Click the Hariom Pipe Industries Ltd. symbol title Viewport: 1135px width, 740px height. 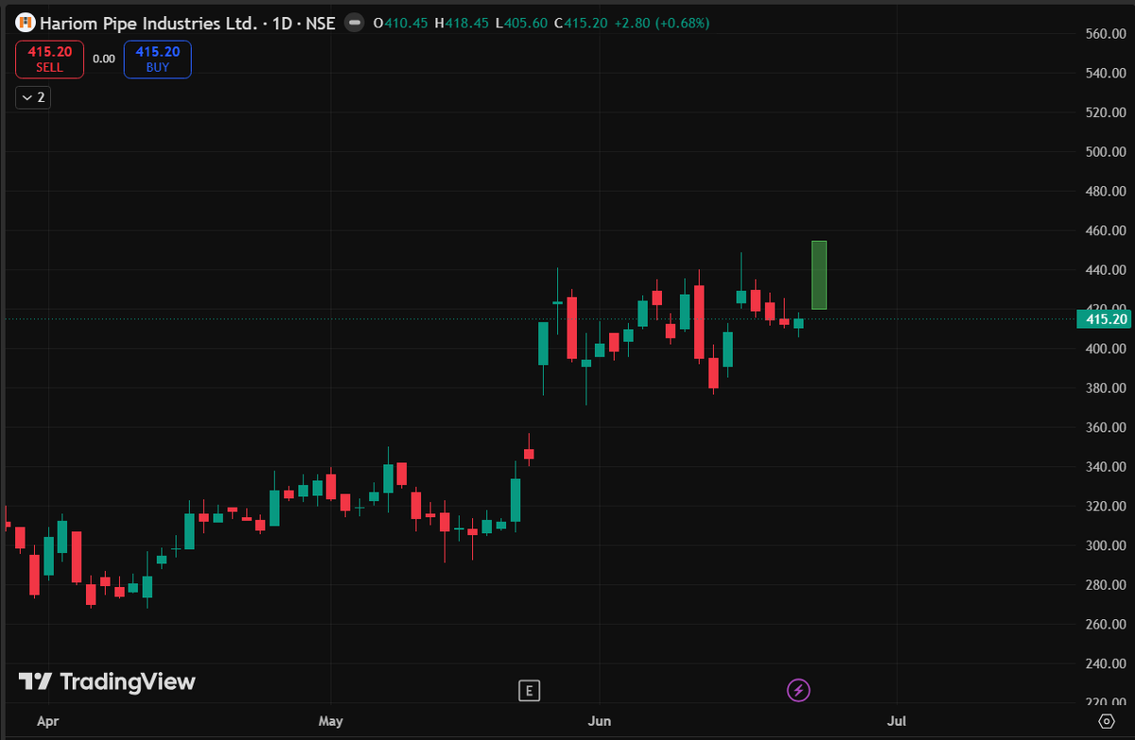click(148, 23)
